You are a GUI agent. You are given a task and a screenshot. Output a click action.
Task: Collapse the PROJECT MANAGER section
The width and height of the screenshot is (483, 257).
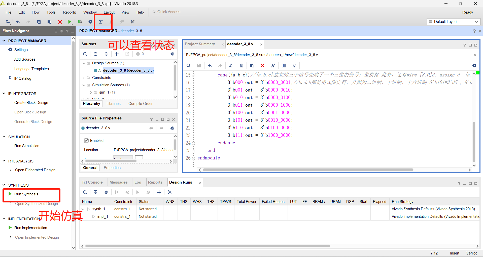click(4, 41)
